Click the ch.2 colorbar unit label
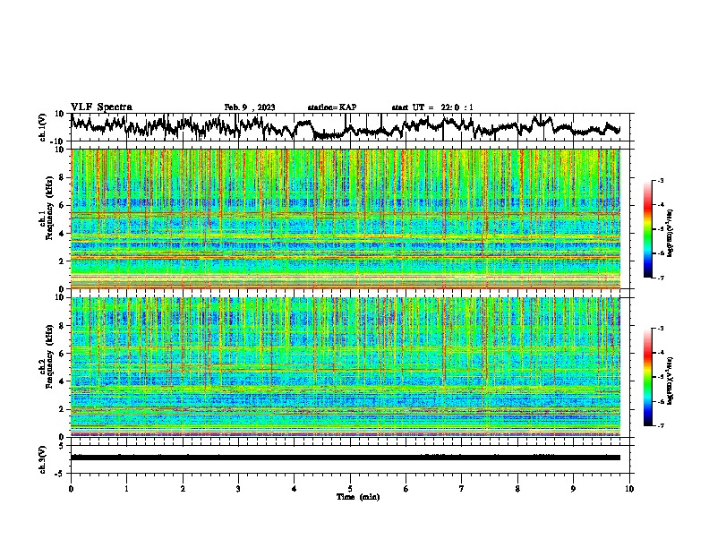The image size is (709, 548). (670, 381)
